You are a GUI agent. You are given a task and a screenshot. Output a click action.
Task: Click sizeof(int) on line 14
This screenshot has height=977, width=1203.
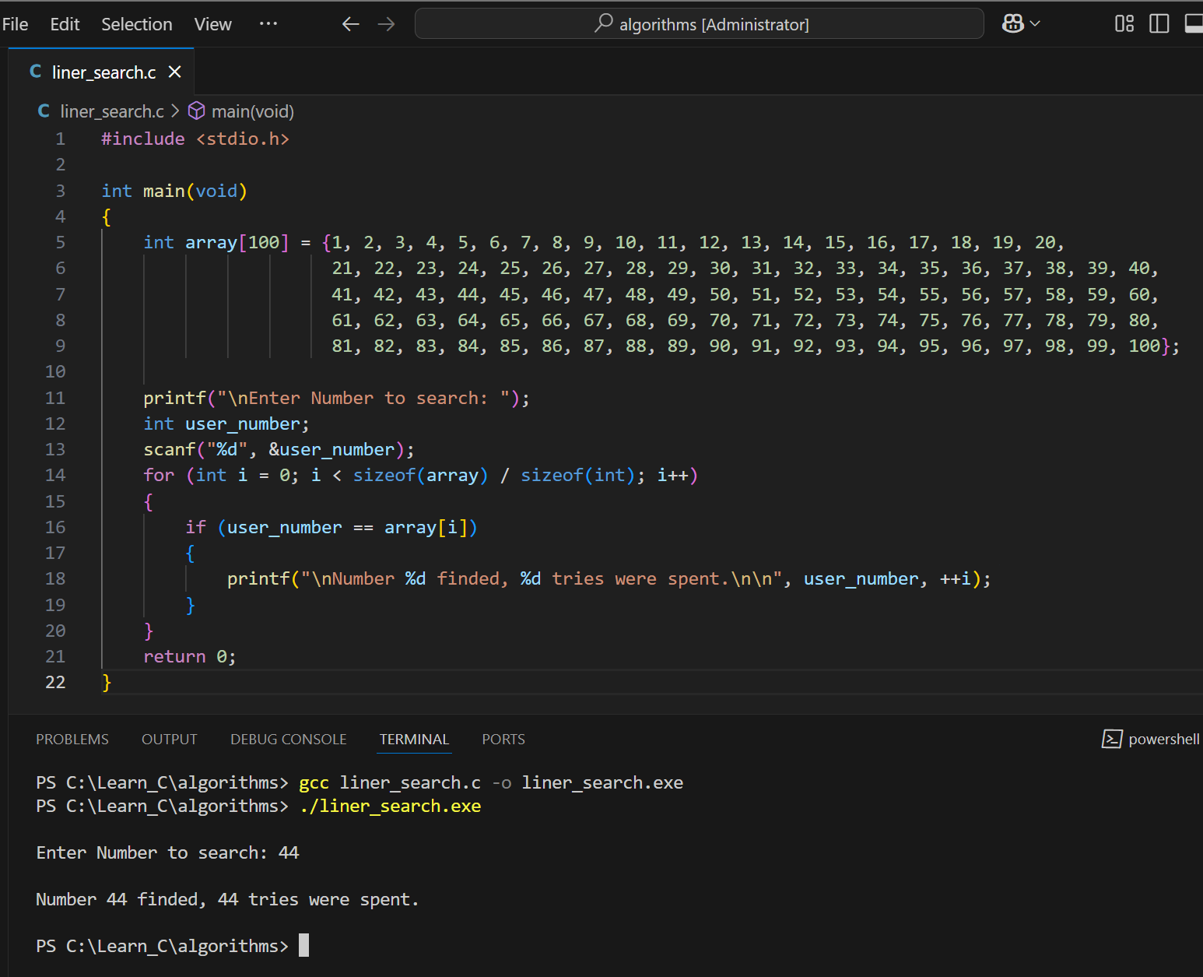click(578, 476)
